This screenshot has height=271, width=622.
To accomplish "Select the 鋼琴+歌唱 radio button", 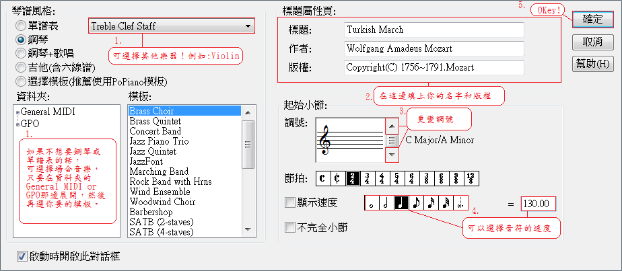I will pyautogui.click(x=21, y=54).
